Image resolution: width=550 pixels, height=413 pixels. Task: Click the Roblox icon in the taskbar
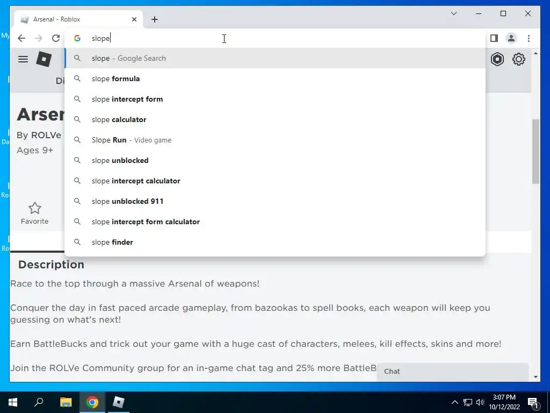(x=119, y=402)
